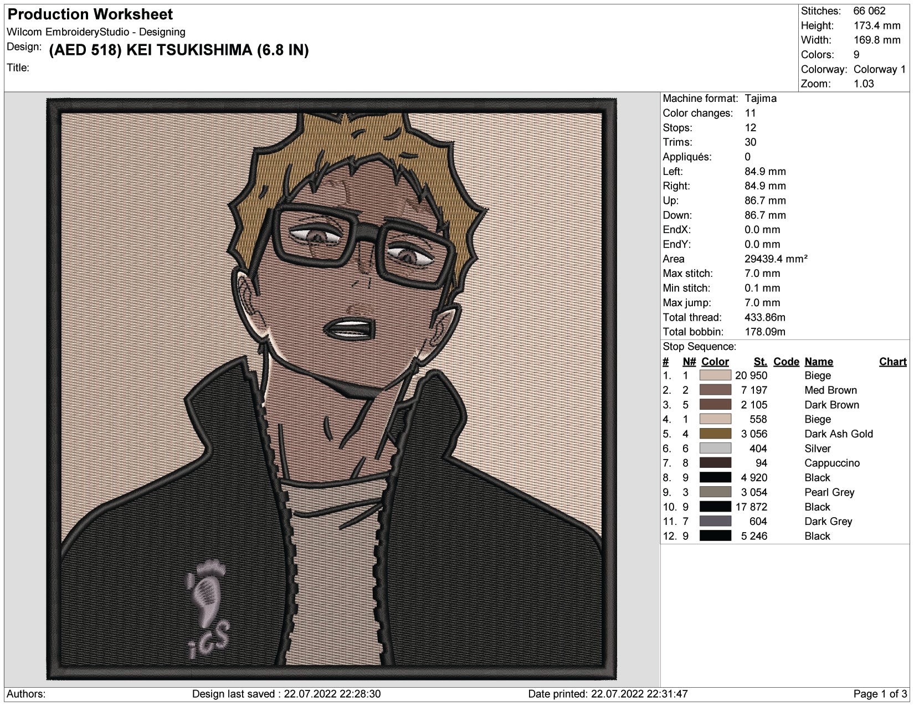Viewport: 914px width, 706px height.
Task: Click the St. stitch count column header
Action: 760,362
